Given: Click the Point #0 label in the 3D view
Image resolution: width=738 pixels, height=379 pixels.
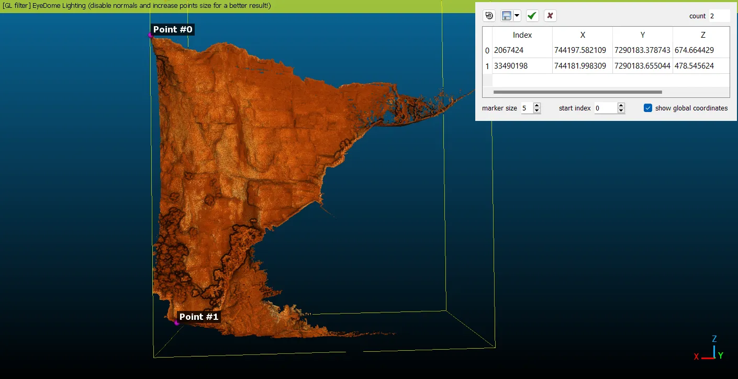Looking at the screenshot, I should [172, 30].
